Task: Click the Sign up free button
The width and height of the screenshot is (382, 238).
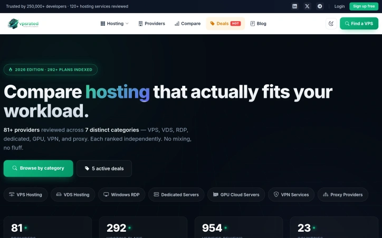Action: point(364,6)
